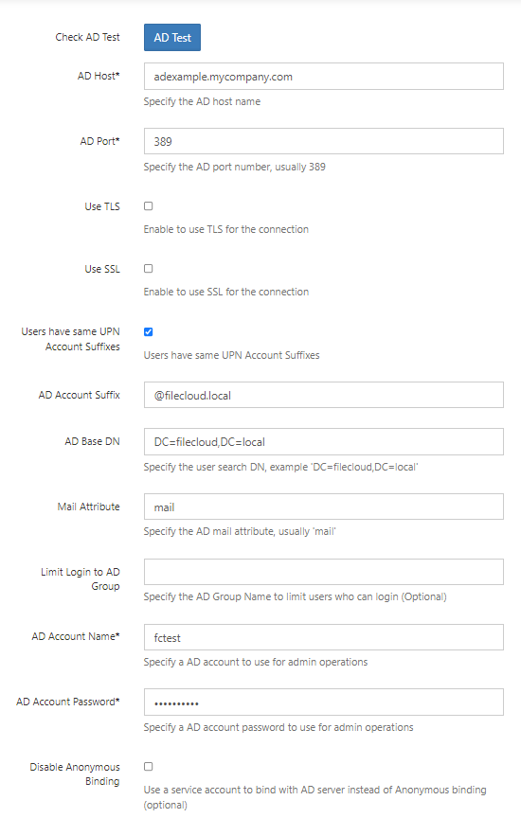Click the masked AD Account Password field
The width and height of the screenshot is (521, 818).
[324, 702]
